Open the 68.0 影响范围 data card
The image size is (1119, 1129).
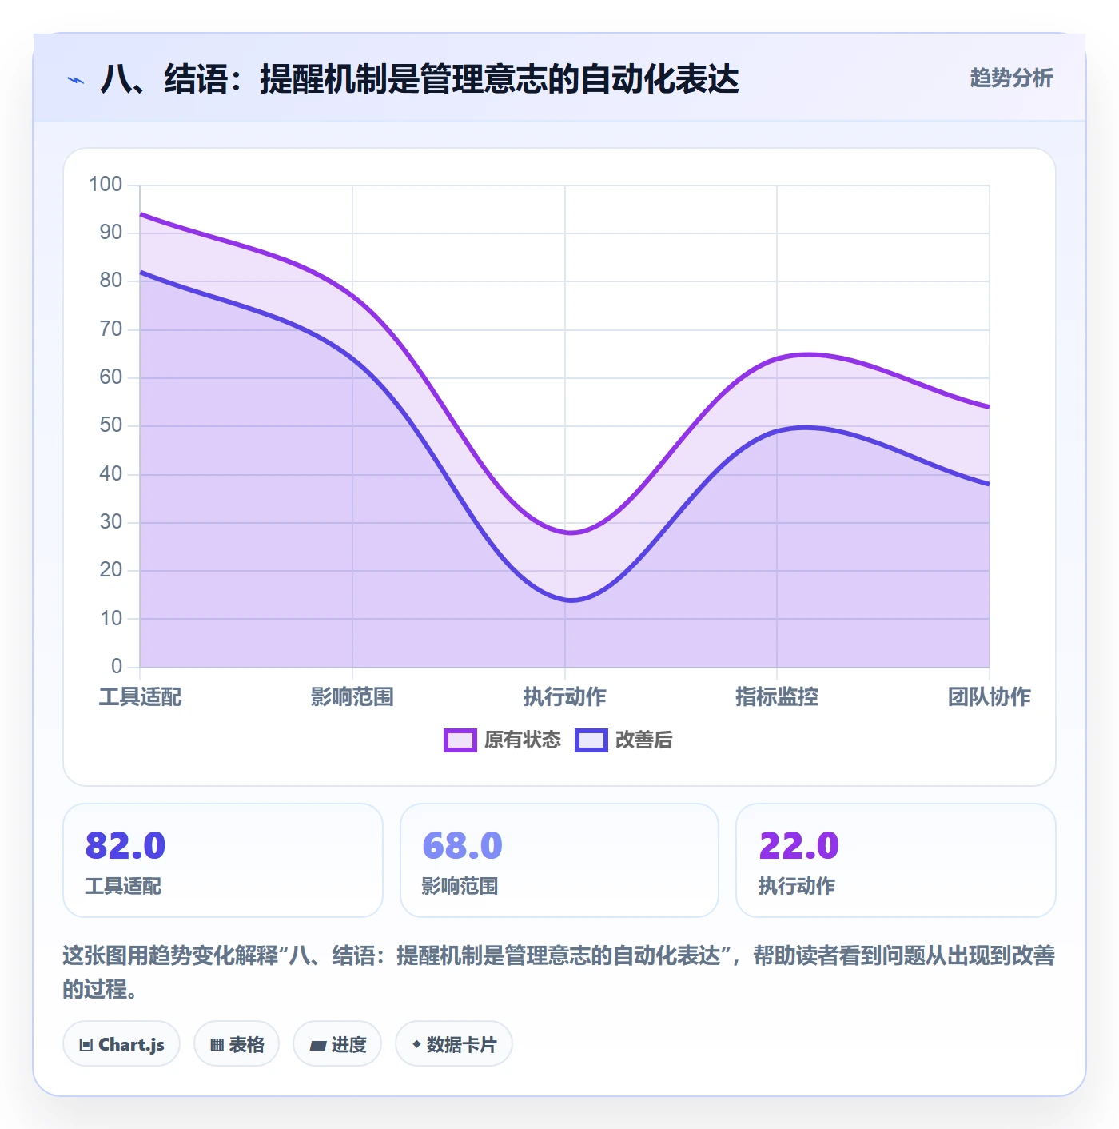click(559, 860)
